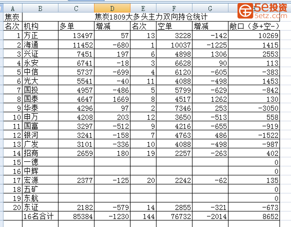This screenshot has height=227, width=291.
Task: Click total long positions cell 85384
Action: (x=76, y=216)
